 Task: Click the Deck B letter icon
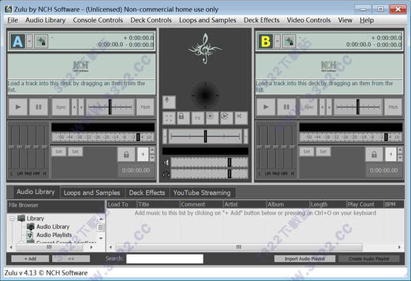[x=266, y=41]
